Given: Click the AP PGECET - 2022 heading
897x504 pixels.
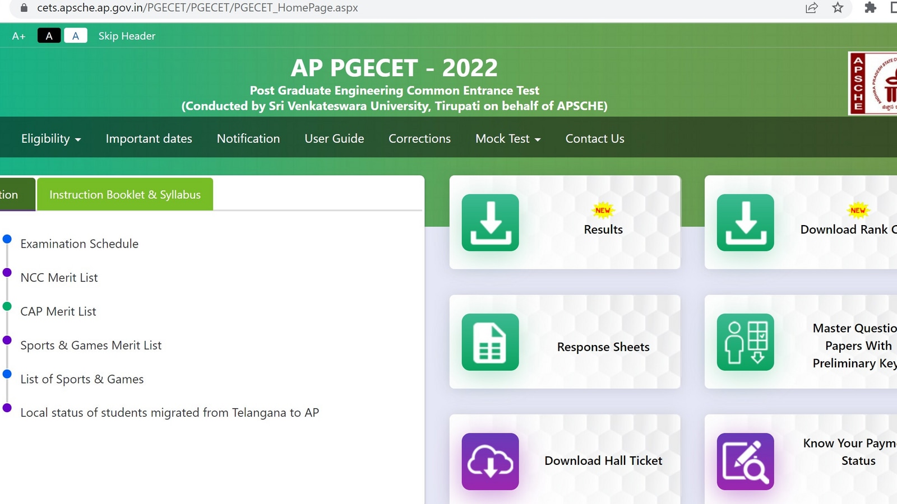Looking at the screenshot, I should (394, 68).
